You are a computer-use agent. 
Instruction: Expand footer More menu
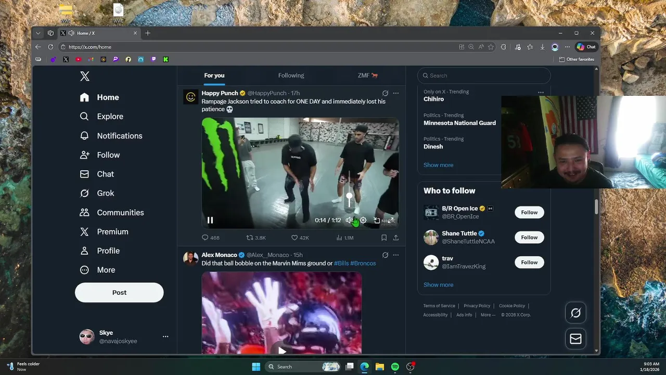[x=488, y=315]
